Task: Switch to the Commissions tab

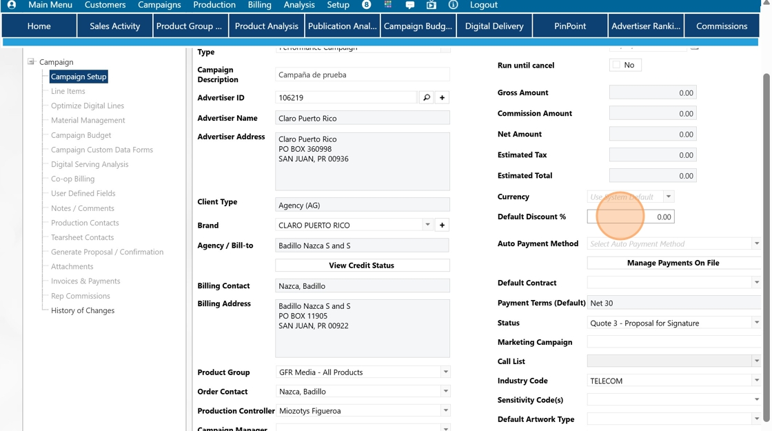Action: (x=721, y=26)
